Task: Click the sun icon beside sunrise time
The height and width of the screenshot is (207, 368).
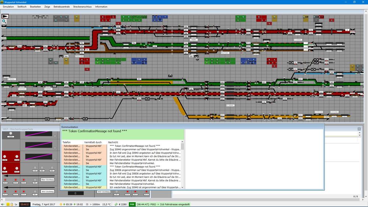Action: [x=61, y=204]
